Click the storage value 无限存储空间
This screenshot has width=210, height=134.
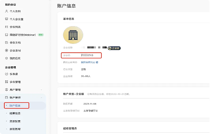coord(91,111)
